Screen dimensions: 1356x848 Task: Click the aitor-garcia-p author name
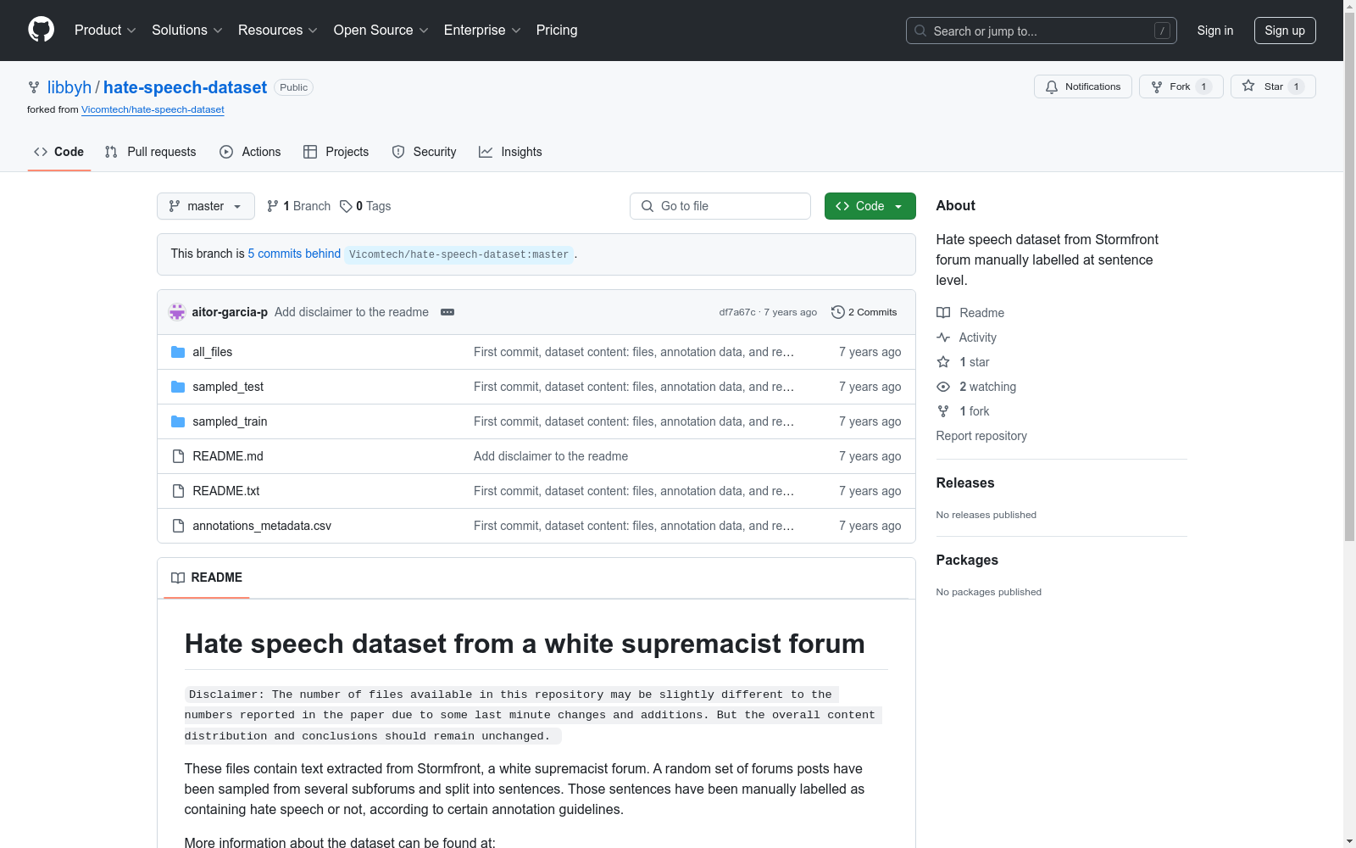pyautogui.click(x=230, y=312)
